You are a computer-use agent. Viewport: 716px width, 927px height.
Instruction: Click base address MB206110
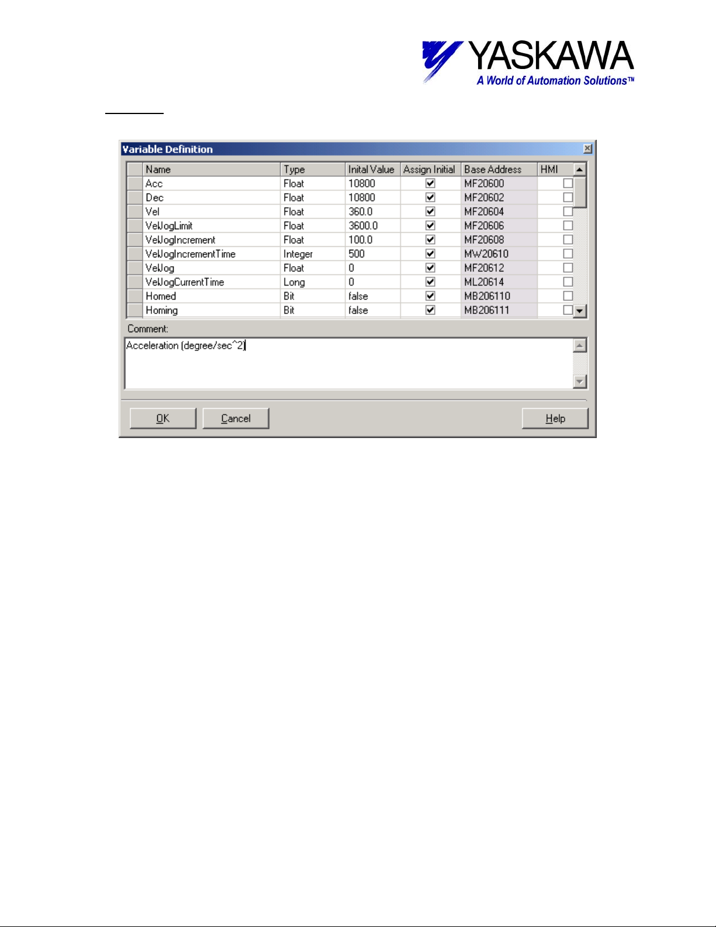(499, 295)
